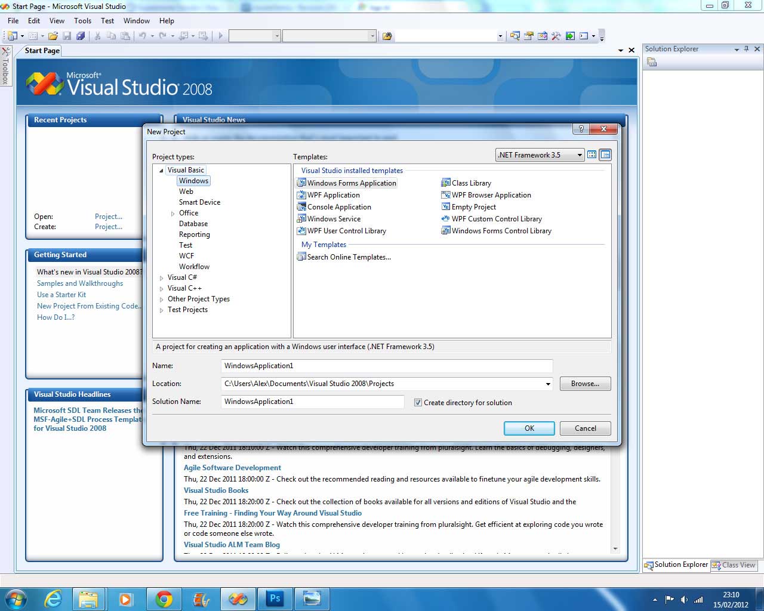Click the Visual Studio Books link
This screenshot has width=764, height=611.
tap(216, 490)
